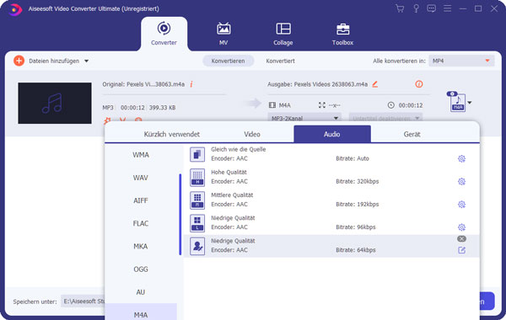Viewport: 506px width, 320px height.
Task: Open settings gear for Hohe Qualität
Action: 462,182
